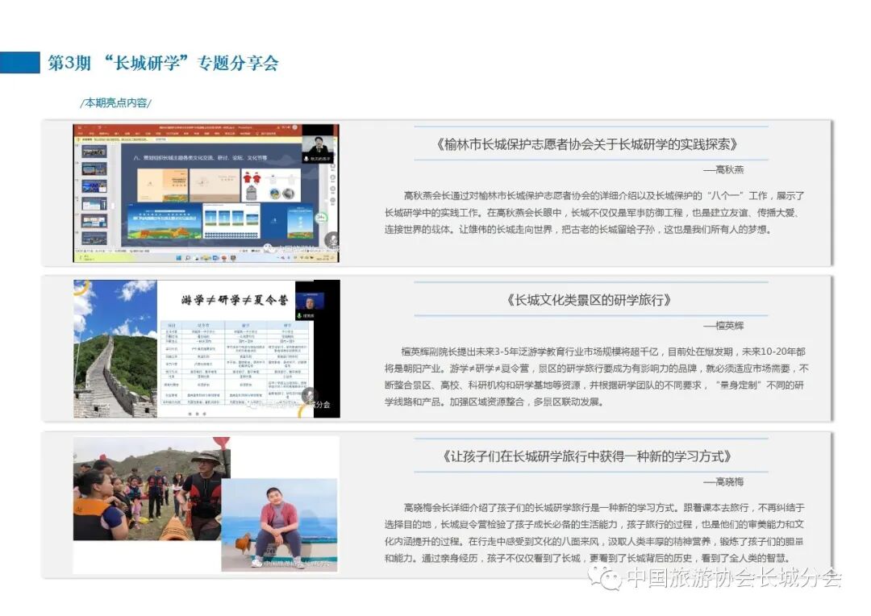The height and width of the screenshot is (616, 871).
Task: Click the author name —高秋燕
Action: [723, 170]
